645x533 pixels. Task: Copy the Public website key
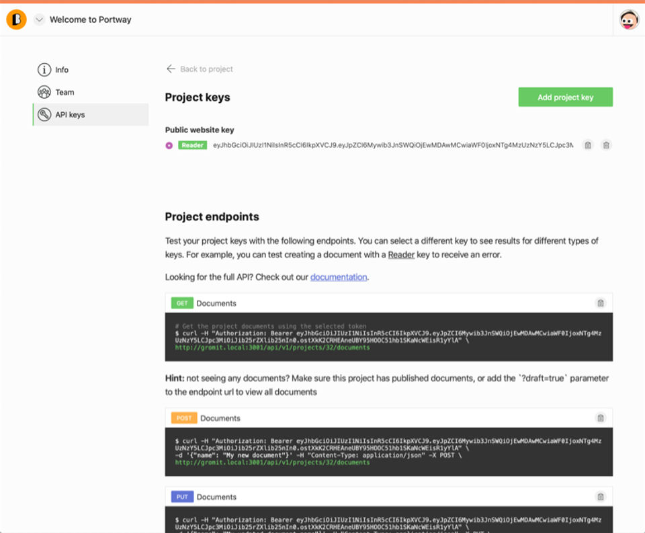pyautogui.click(x=588, y=145)
